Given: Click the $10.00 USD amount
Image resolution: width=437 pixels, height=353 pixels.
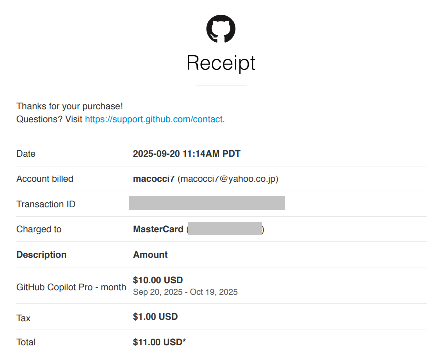Looking at the screenshot, I should pos(158,280).
